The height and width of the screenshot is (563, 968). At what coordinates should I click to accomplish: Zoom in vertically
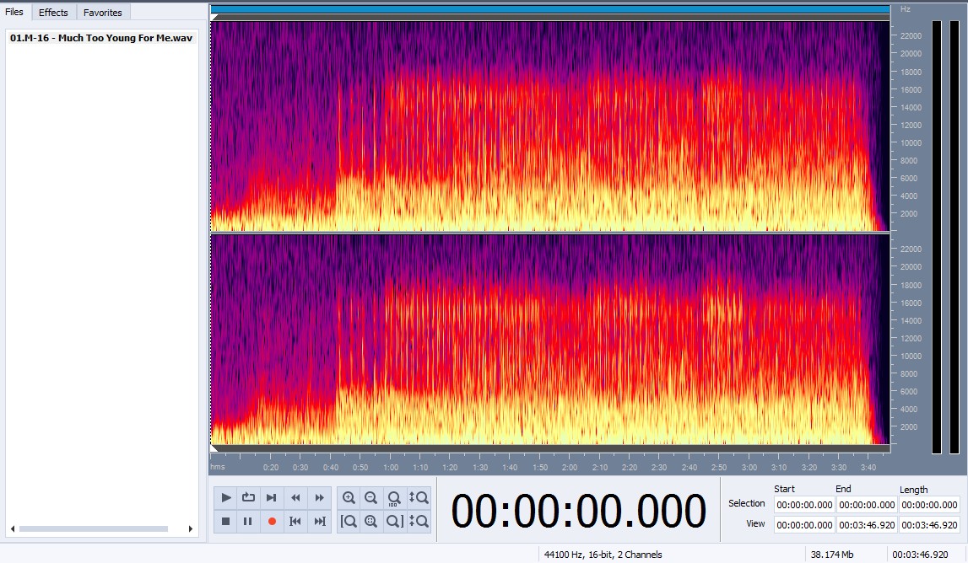click(418, 497)
